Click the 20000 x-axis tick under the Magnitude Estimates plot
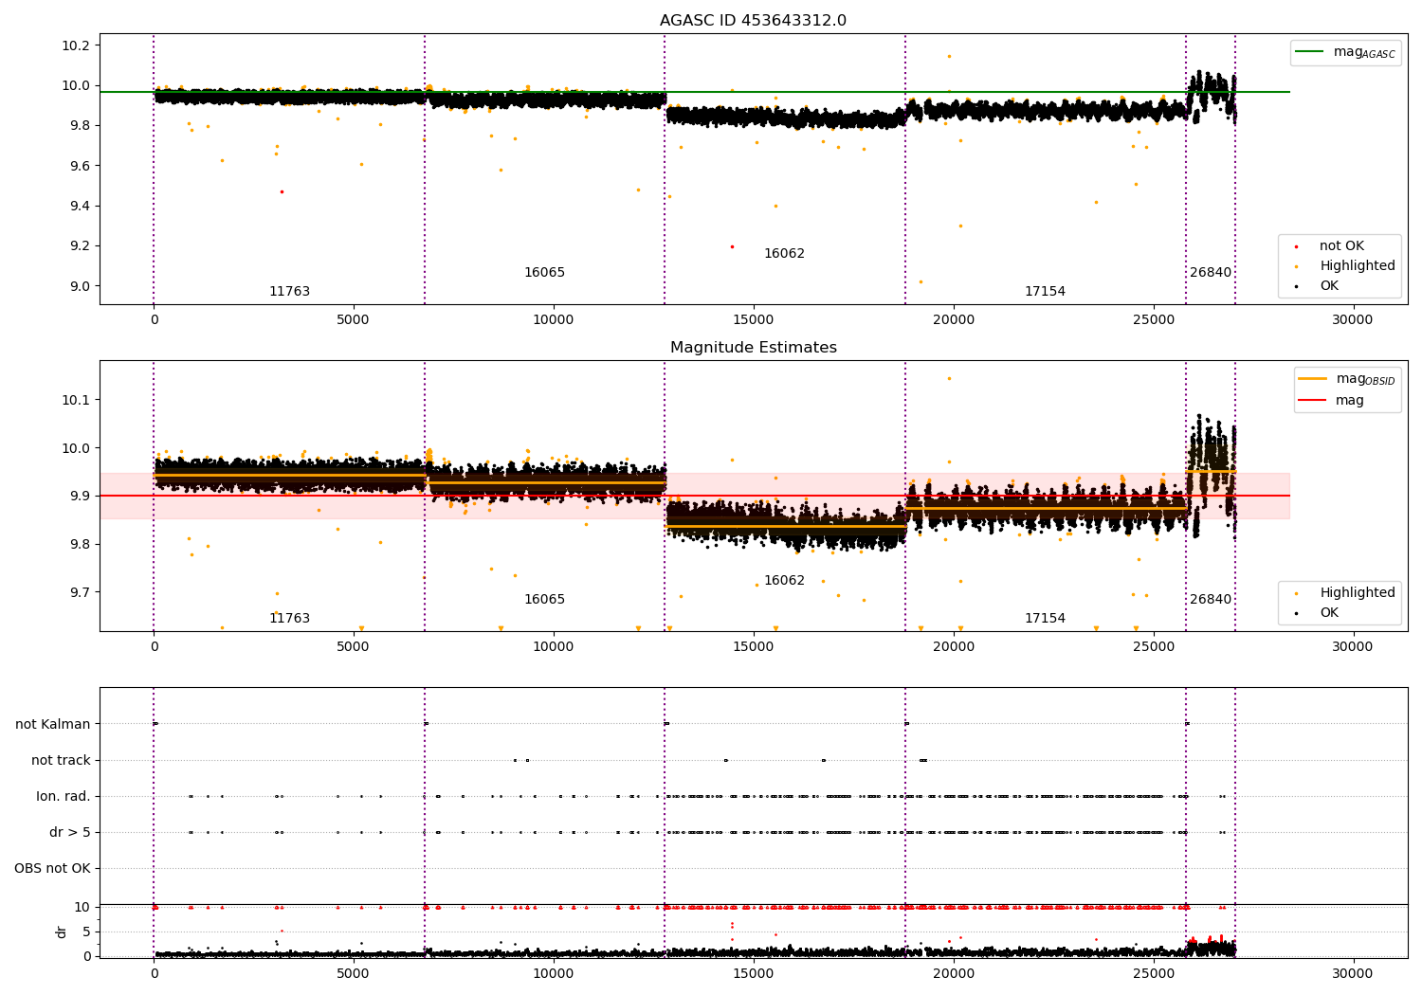1422x995 pixels. [x=954, y=646]
